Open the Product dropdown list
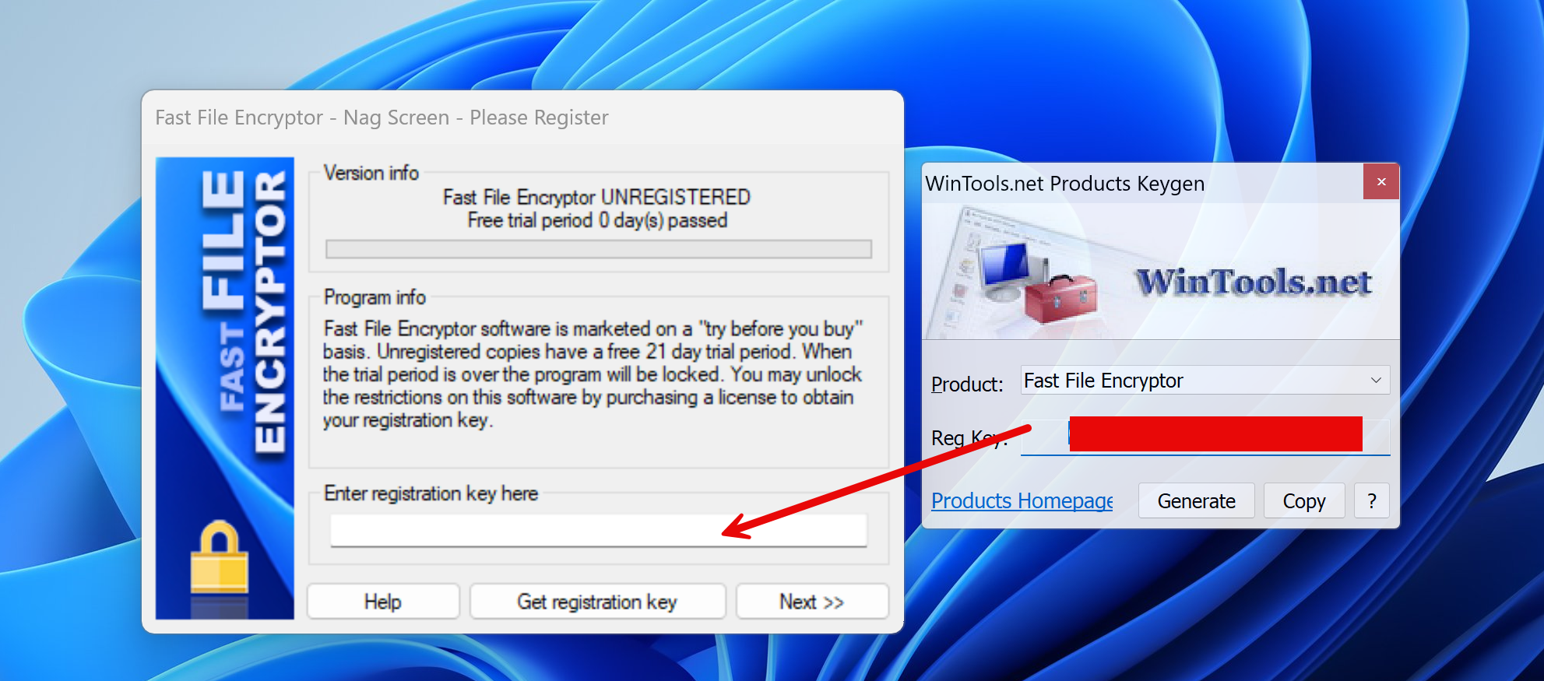 1205,381
